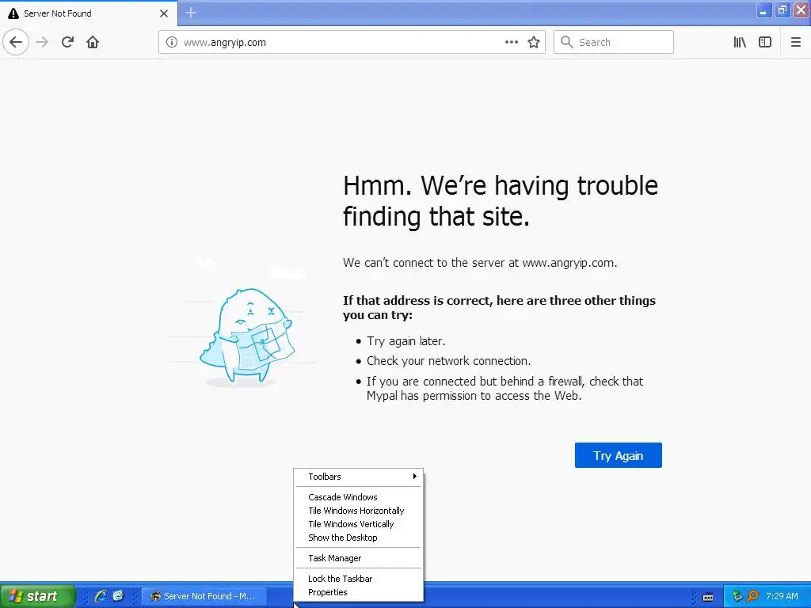
Task: Minimize the browser window
Action: point(764,10)
